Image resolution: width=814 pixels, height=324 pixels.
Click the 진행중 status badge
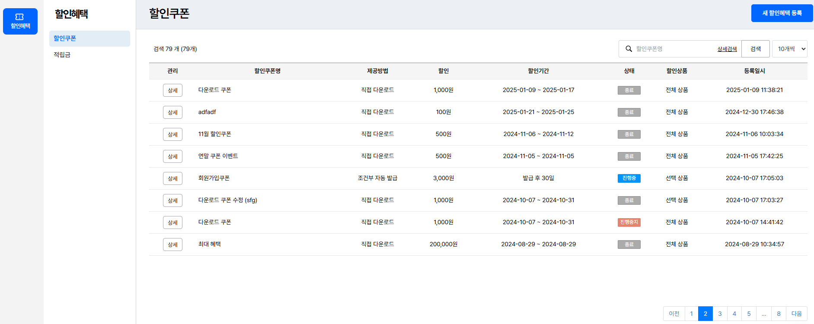(629, 178)
